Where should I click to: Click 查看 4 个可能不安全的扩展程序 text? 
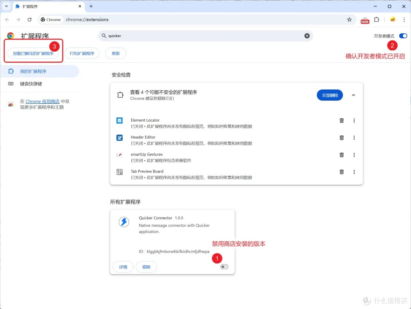tap(164, 92)
